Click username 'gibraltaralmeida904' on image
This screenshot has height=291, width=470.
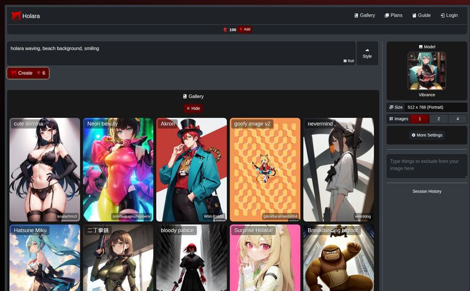(x=280, y=216)
